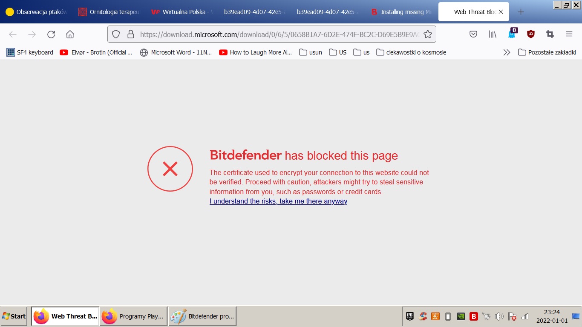Open the Pozostałe zakładki bookmarks folder

547,52
